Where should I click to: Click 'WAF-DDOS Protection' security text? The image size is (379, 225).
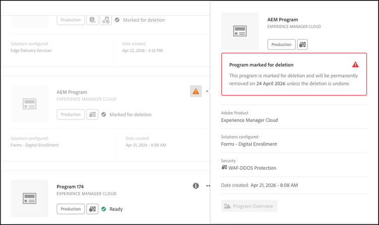252,168
